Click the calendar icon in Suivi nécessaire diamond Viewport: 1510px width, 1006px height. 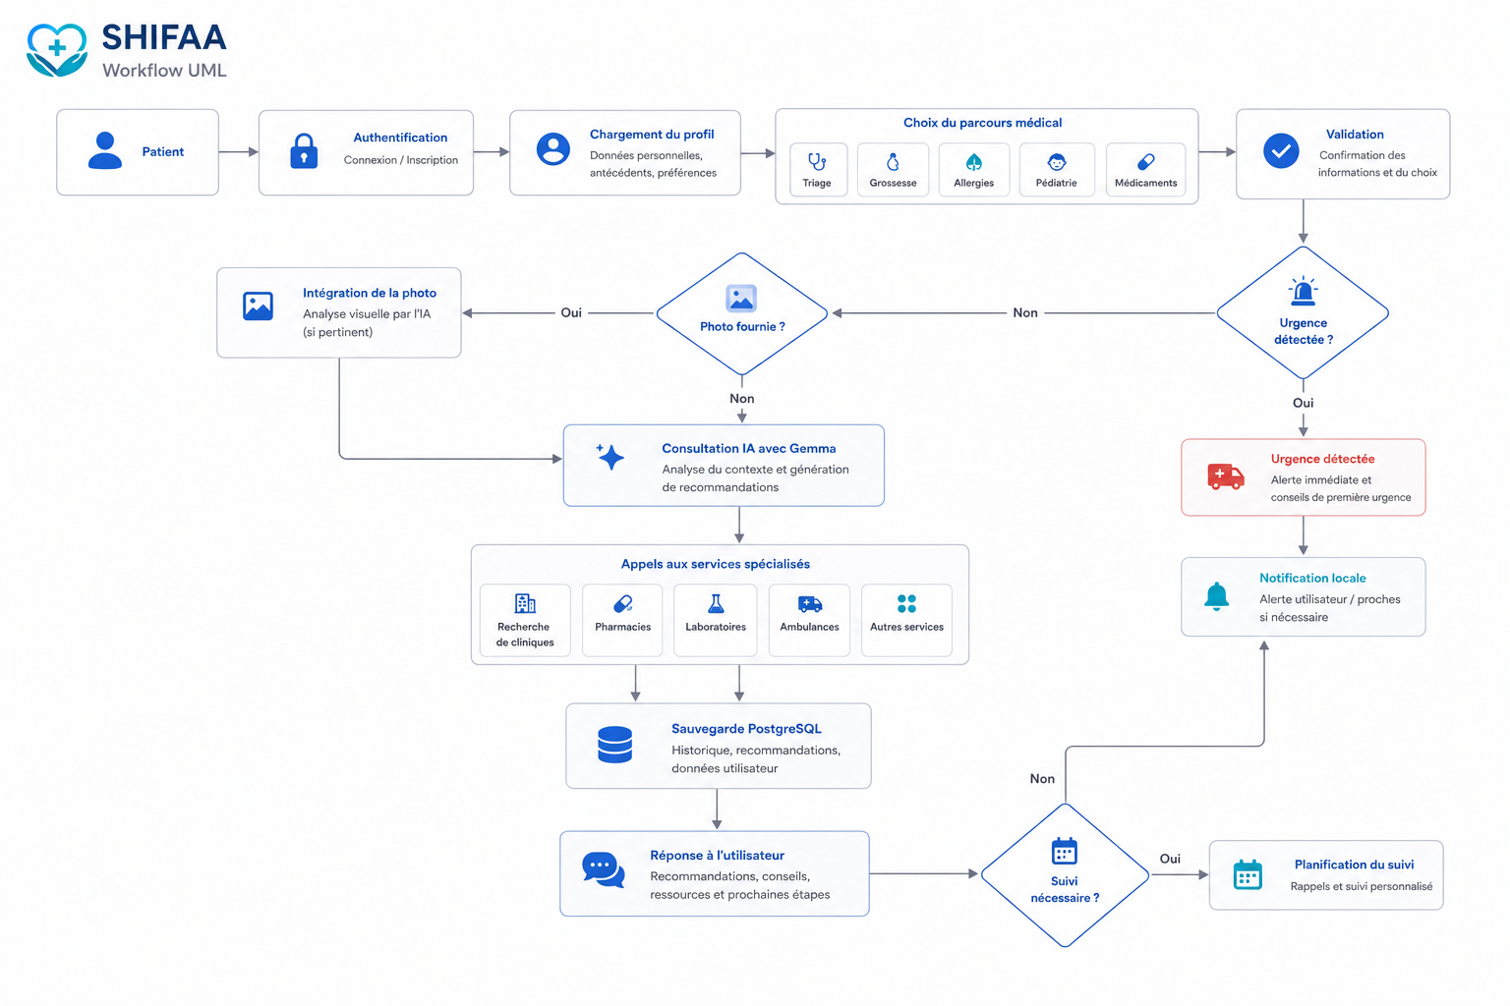(1065, 851)
